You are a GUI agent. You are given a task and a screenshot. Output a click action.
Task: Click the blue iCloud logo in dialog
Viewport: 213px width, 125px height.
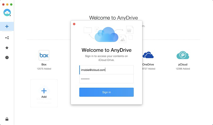click(106, 35)
